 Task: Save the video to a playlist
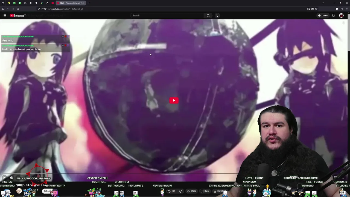[x=205, y=191]
